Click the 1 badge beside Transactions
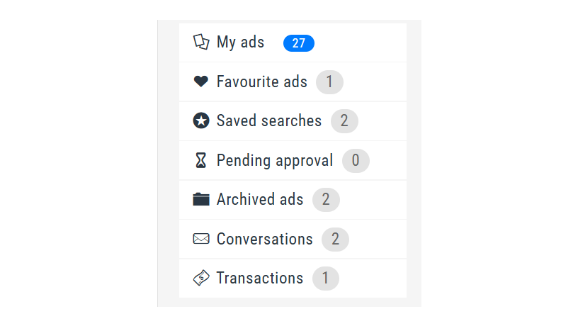 (326, 279)
